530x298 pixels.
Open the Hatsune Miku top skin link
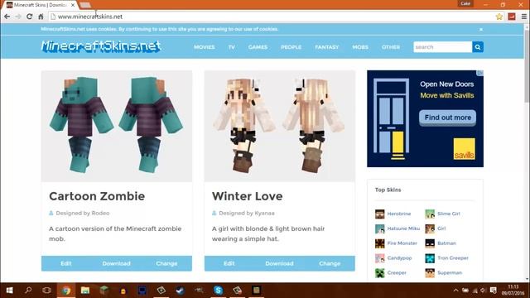click(403, 228)
